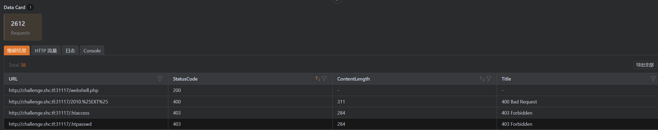Select the .htaccess URL row
This screenshot has height=130, width=658.
(49, 113)
